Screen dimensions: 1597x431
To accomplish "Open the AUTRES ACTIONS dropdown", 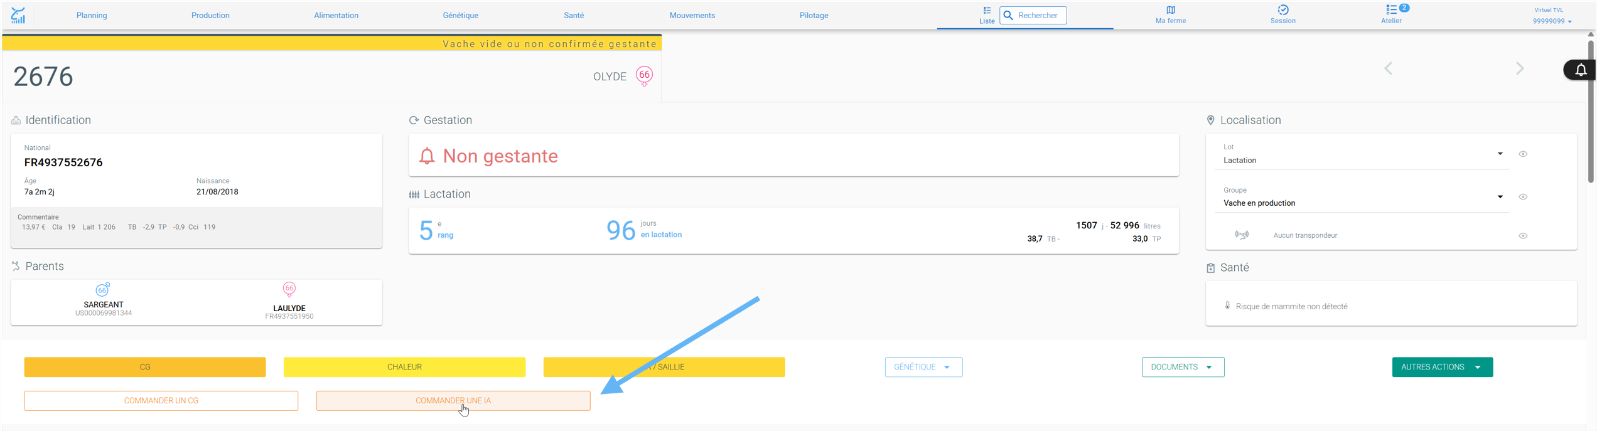I will (1442, 367).
